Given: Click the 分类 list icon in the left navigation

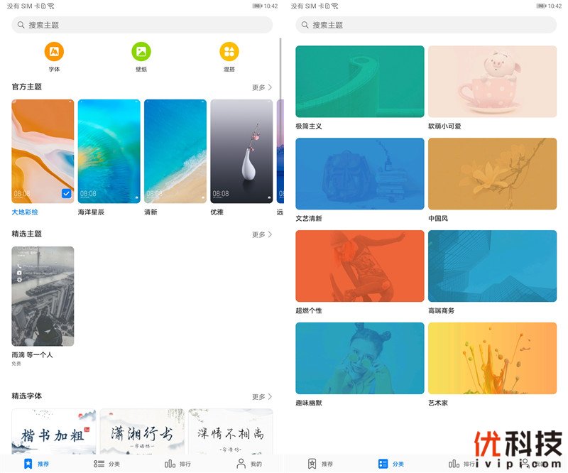Looking at the screenshot, I should [99, 463].
